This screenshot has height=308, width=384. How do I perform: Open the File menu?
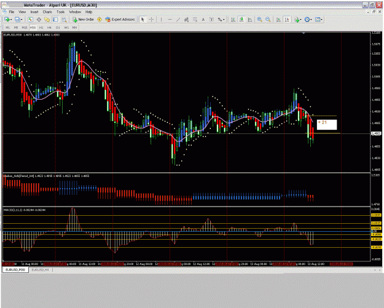coord(12,12)
